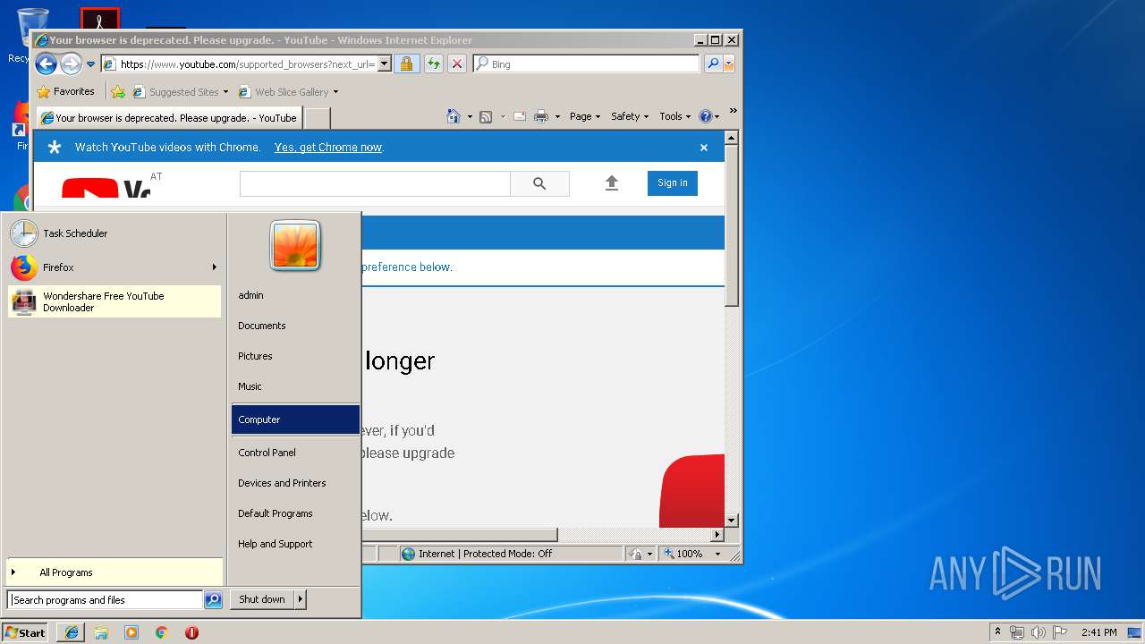The image size is (1145, 644).
Task: Open Windows Explorer folder taskbar icon
Action: (101, 632)
